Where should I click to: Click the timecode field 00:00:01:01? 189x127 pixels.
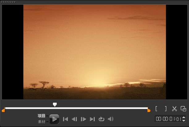(x=168, y=119)
